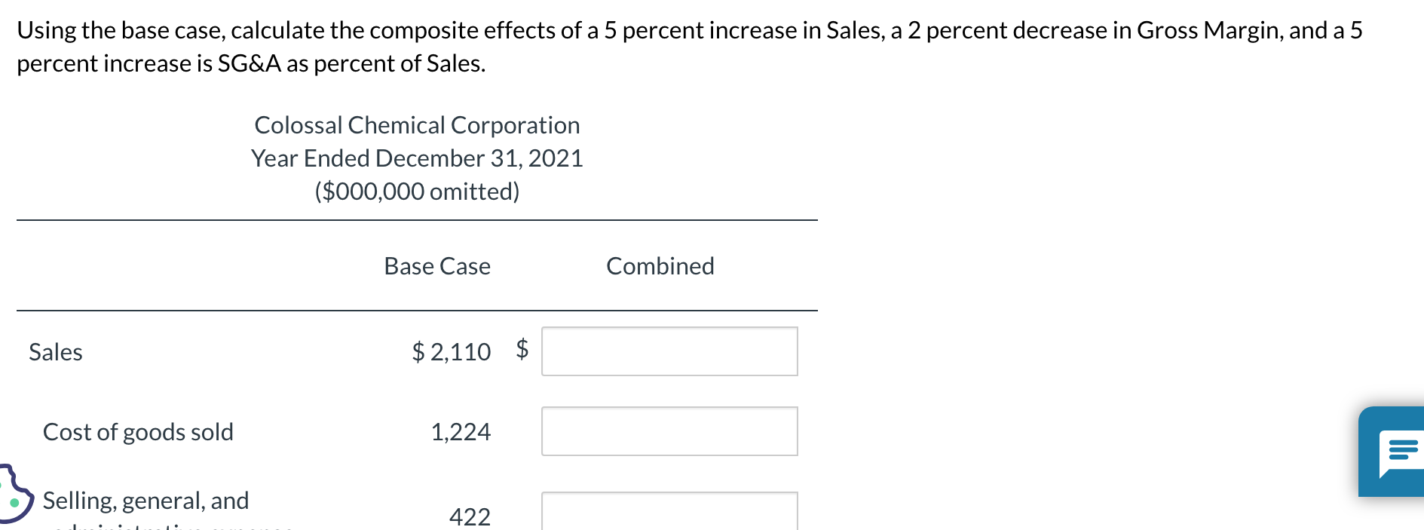Viewport: 1424px width, 530px height.
Task: Select the Base Case column header
Action: [437, 265]
